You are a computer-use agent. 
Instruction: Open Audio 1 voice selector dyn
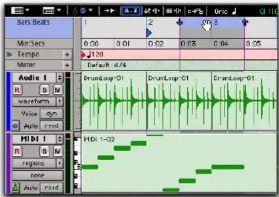pos(52,114)
